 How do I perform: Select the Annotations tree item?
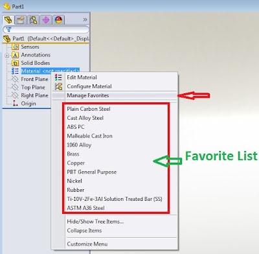click(36, 55)
